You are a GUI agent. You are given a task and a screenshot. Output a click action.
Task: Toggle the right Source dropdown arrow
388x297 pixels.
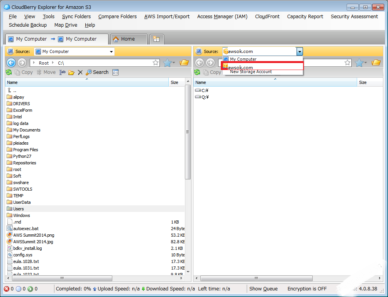coord(300,51)
